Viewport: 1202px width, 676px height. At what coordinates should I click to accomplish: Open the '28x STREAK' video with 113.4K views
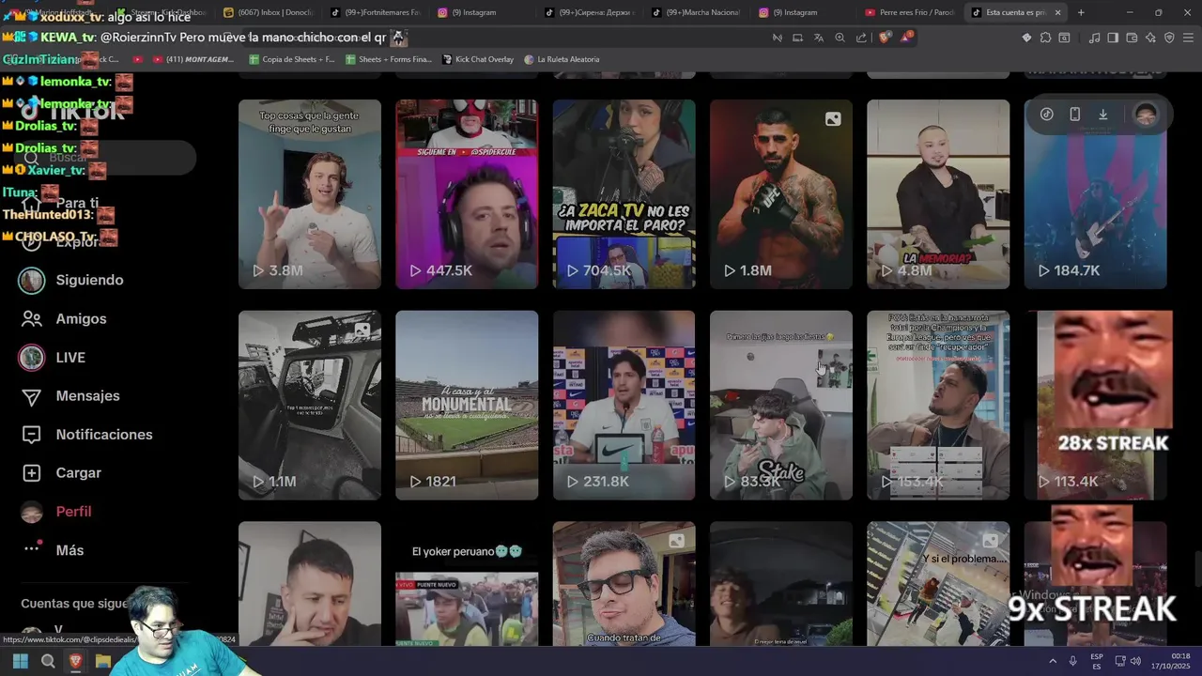pyautogui.click(x=1095, y=406)
